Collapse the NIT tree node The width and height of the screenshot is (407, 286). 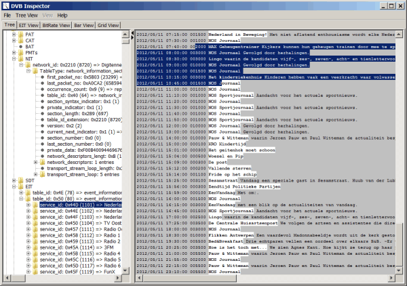[14, 59]
